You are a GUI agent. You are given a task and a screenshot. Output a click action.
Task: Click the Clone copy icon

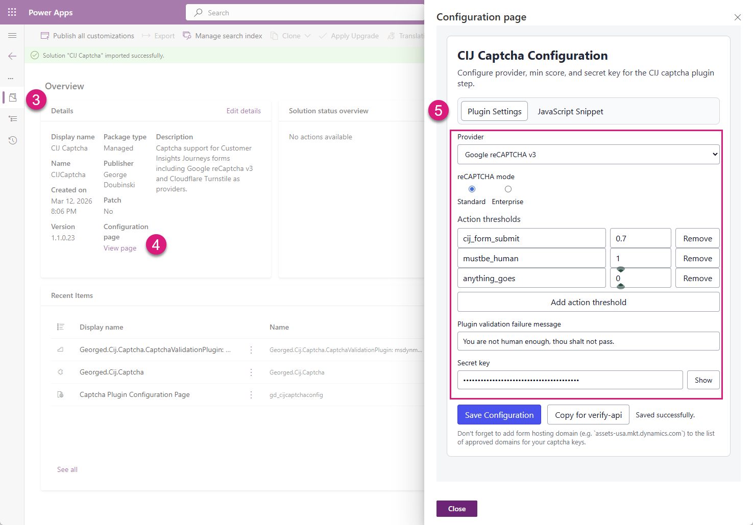pos(274,36)
